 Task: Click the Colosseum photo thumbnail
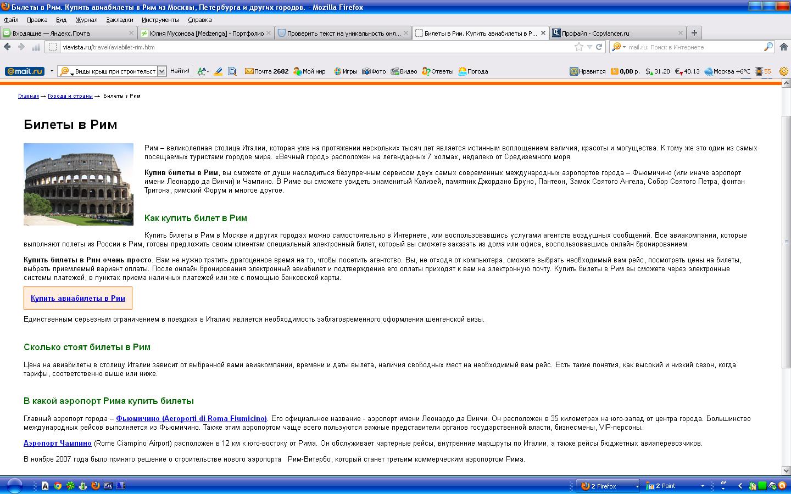(79, 184)
